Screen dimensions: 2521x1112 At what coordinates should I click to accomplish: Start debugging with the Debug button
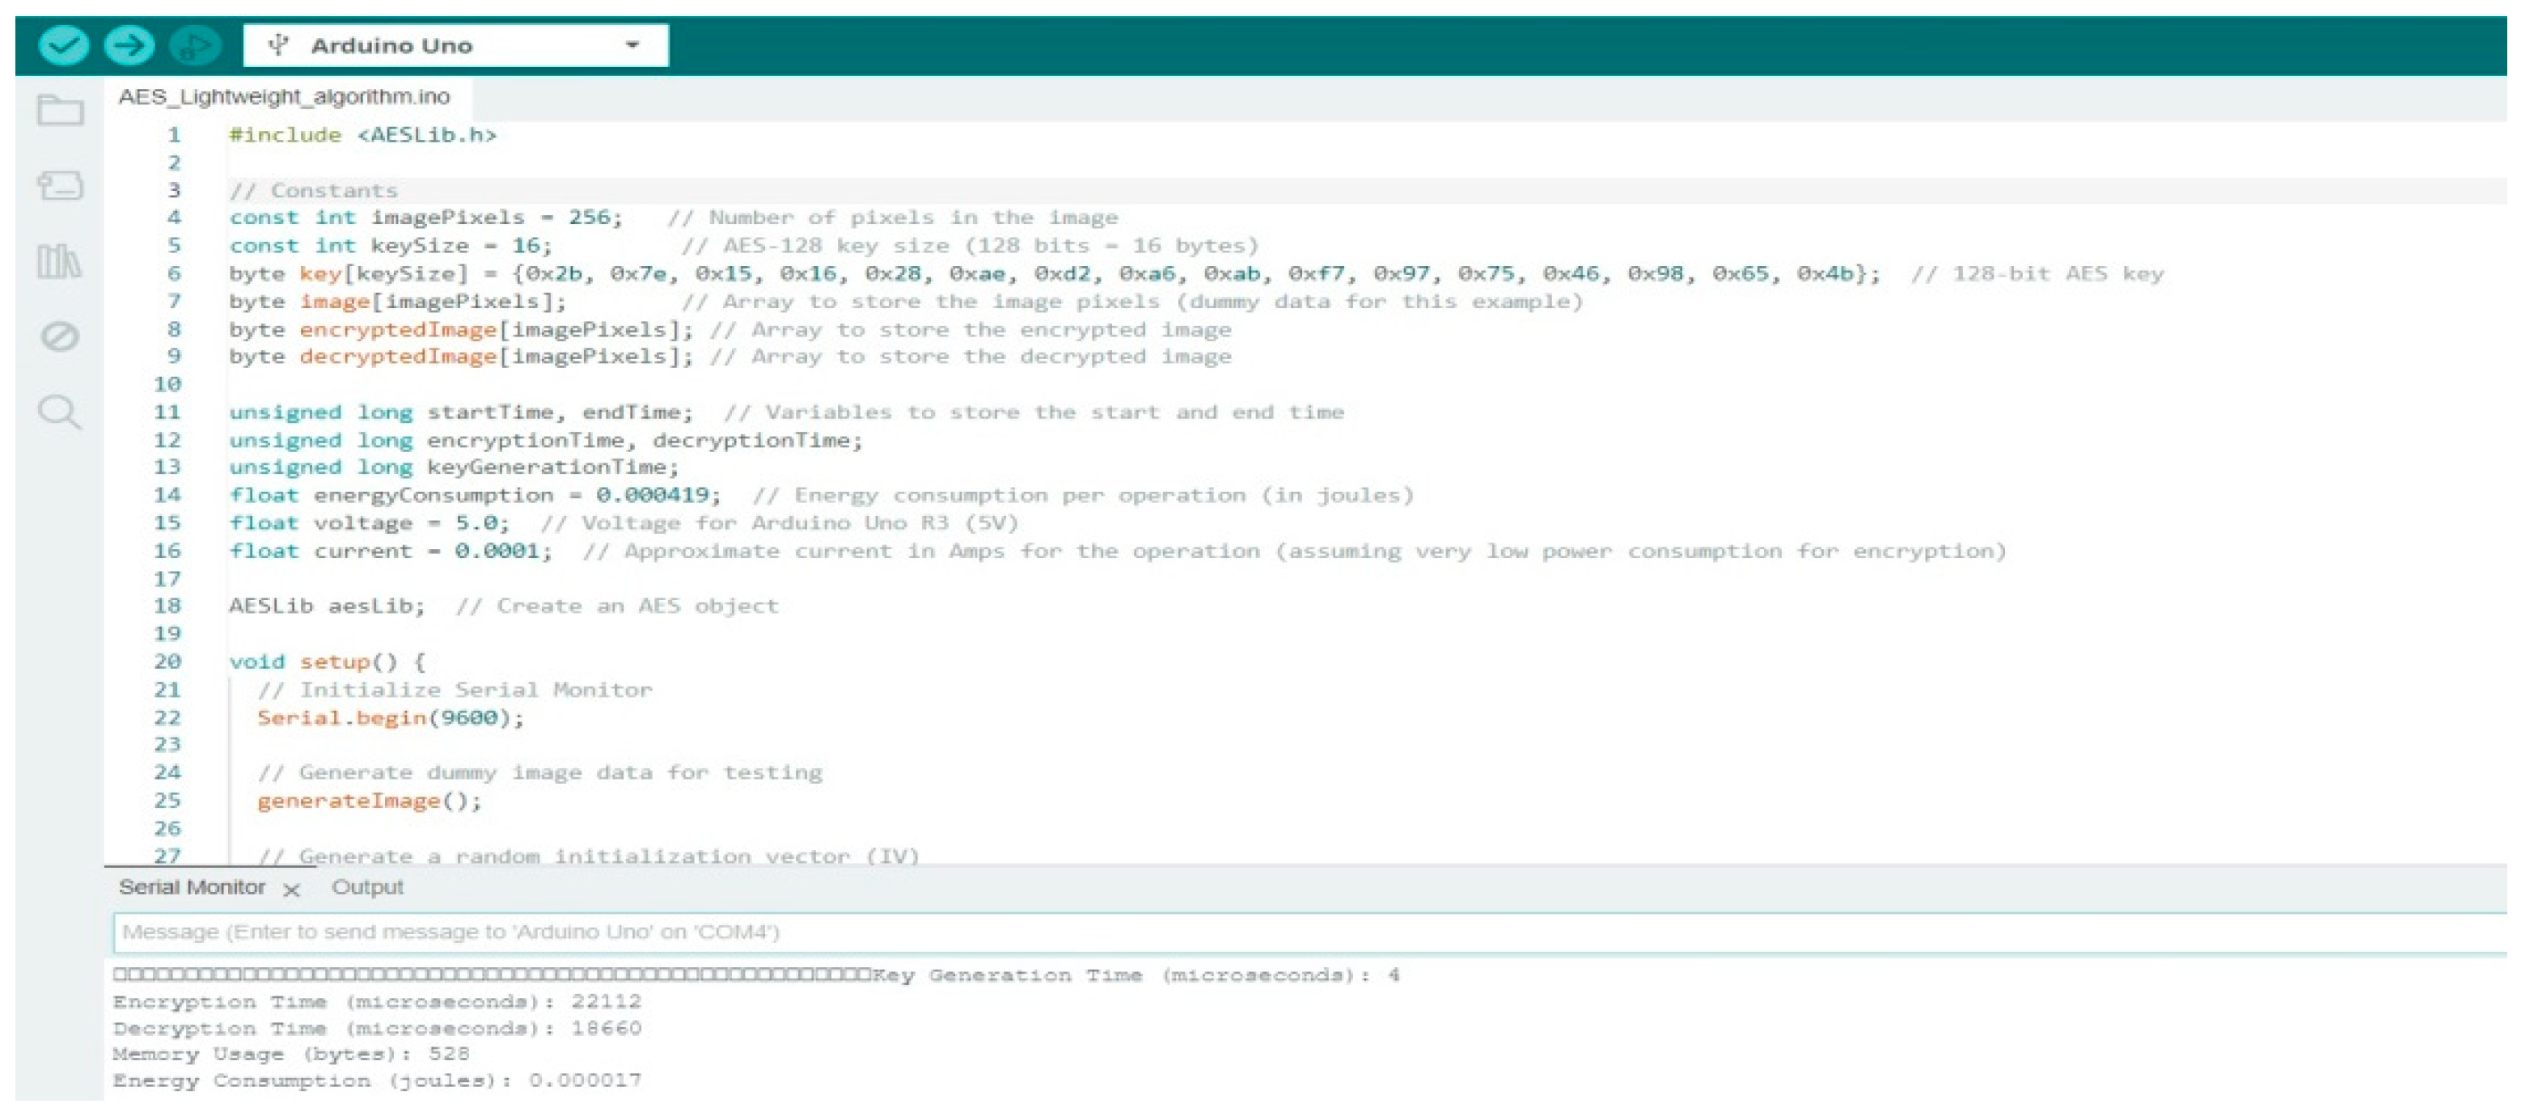tap(194, 45)
